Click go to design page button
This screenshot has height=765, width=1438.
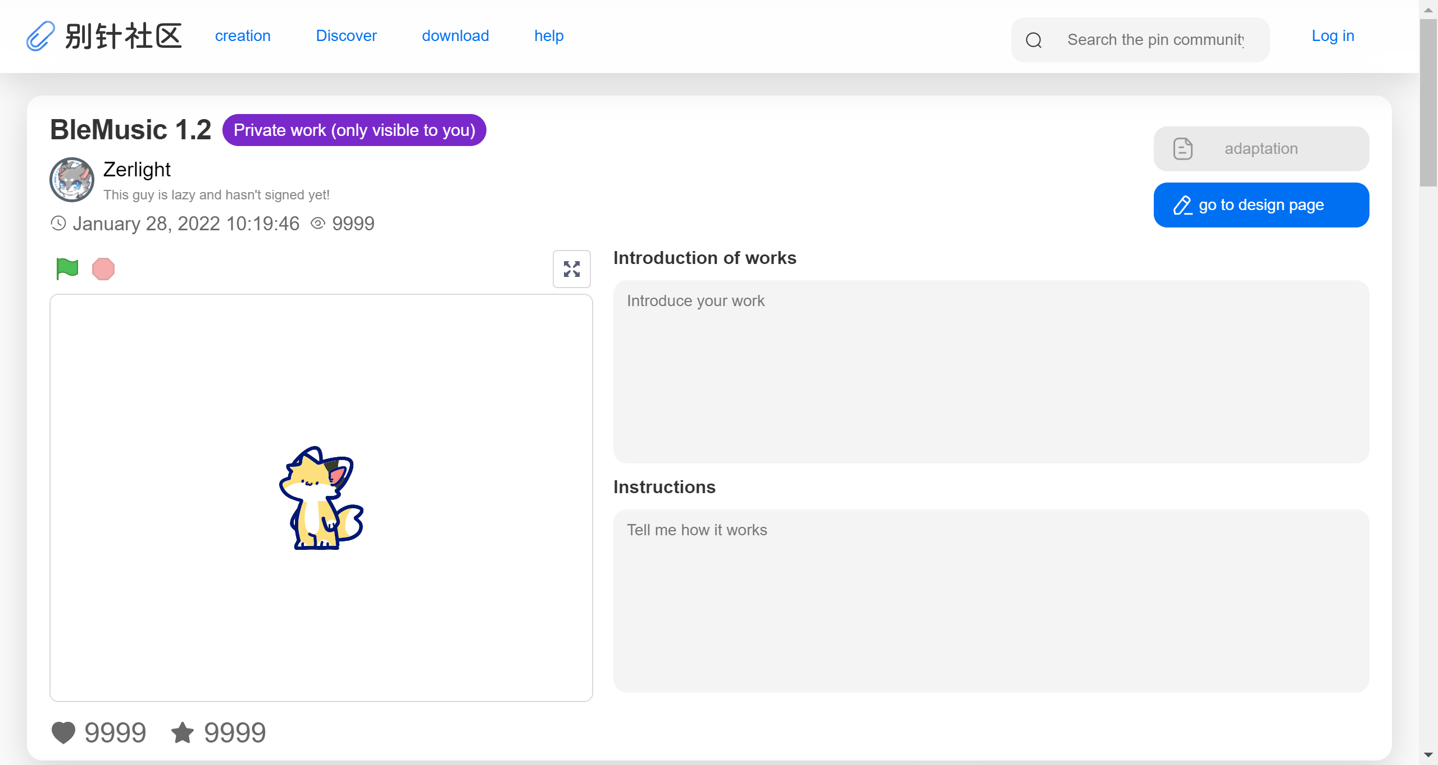click(1261, 205)
